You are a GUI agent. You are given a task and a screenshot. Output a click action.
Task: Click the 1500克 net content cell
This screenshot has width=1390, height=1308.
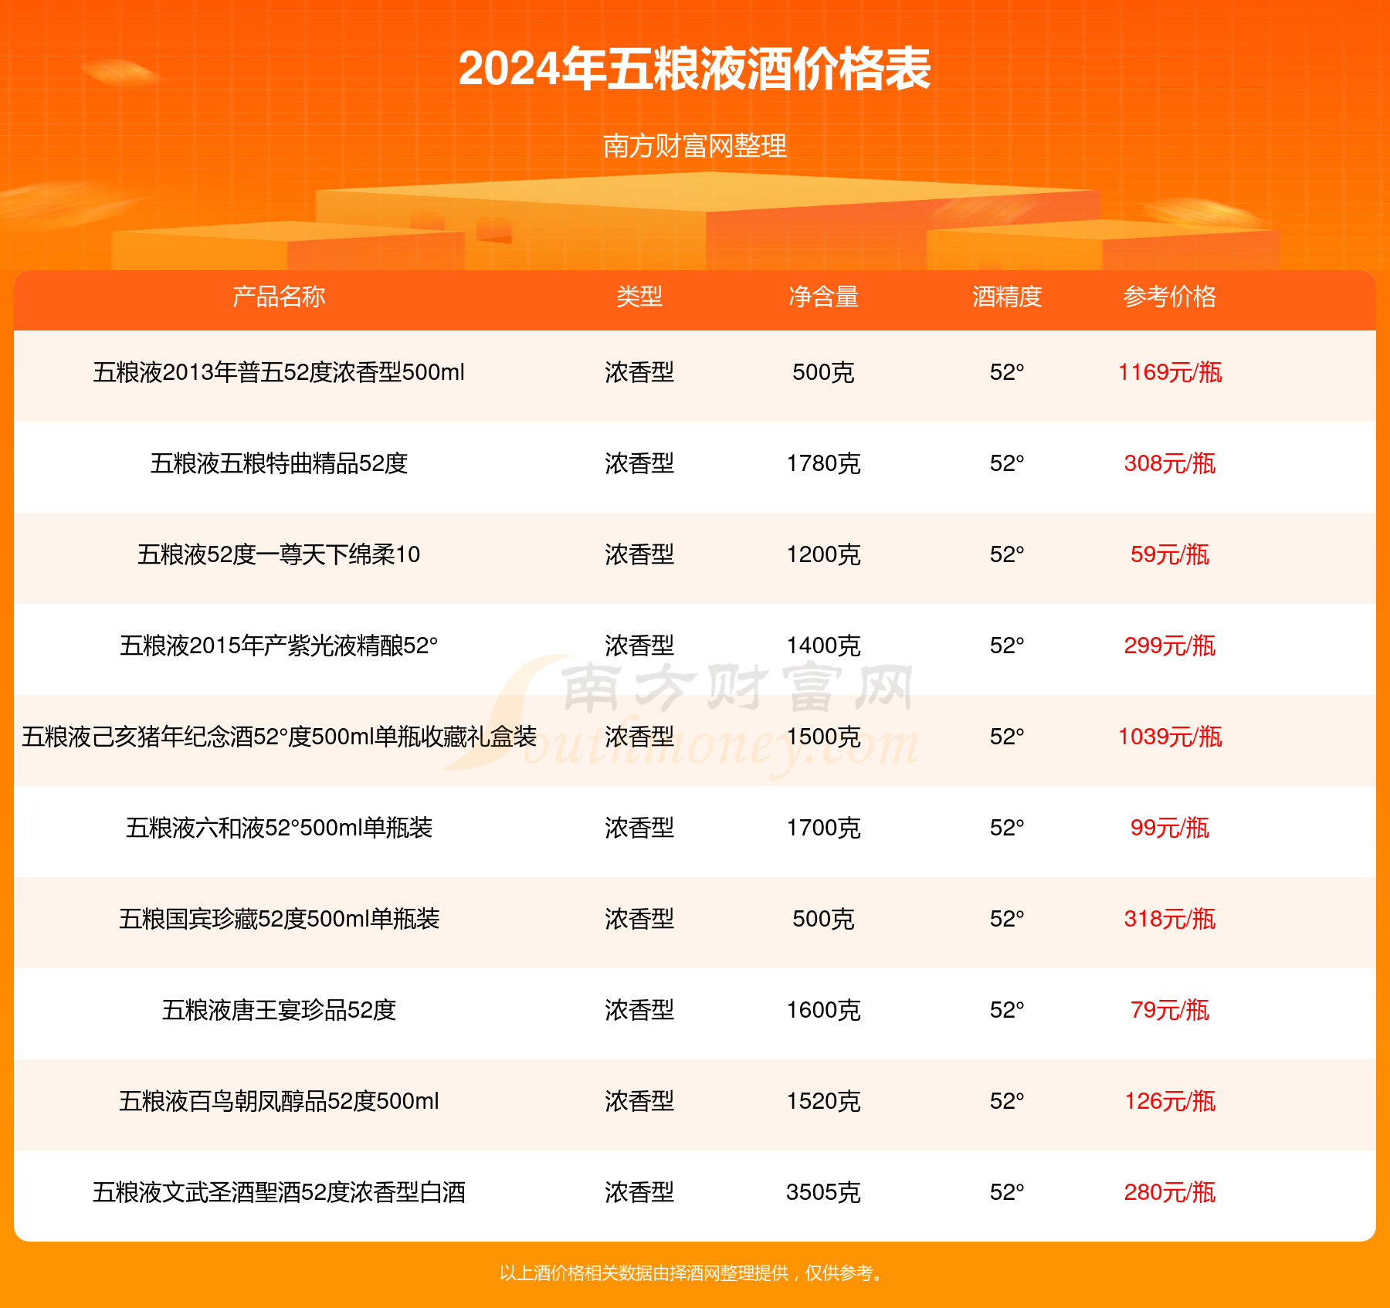pos(823,737)
